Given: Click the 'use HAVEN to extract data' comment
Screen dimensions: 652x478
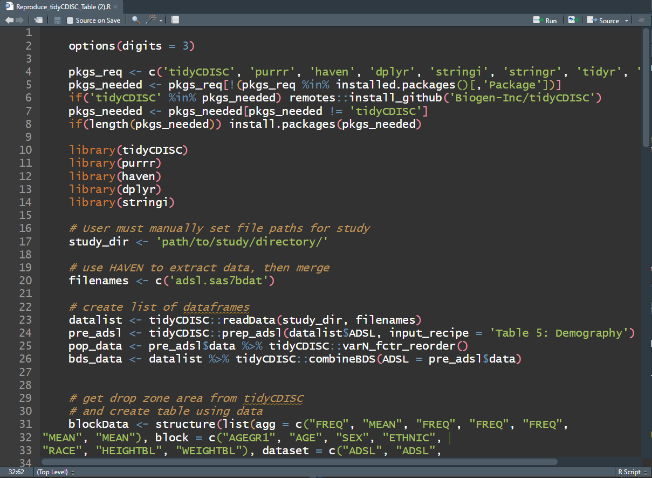Looking at the screenshot, I should click(199, 268).
